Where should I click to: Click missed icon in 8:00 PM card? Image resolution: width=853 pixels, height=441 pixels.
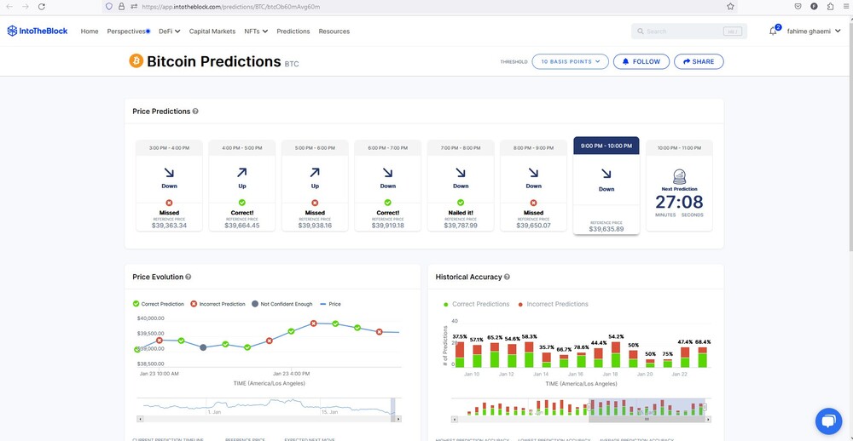click(534, 203)
